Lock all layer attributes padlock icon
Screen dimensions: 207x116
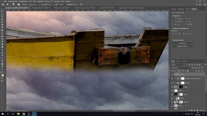pyautogui.click(x=188, y=71)
